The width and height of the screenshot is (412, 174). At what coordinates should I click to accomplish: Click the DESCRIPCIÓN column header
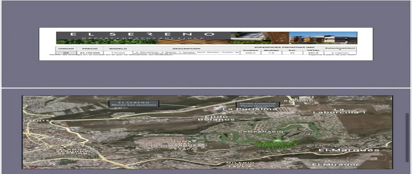click(187, 49)
